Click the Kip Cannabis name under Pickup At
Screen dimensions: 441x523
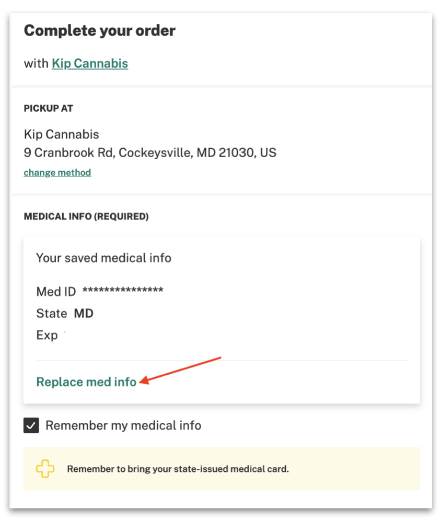(x=62, y=134)
